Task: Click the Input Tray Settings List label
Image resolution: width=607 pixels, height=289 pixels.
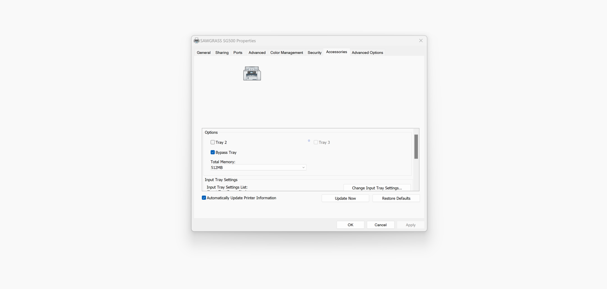Action: point(227,187)
